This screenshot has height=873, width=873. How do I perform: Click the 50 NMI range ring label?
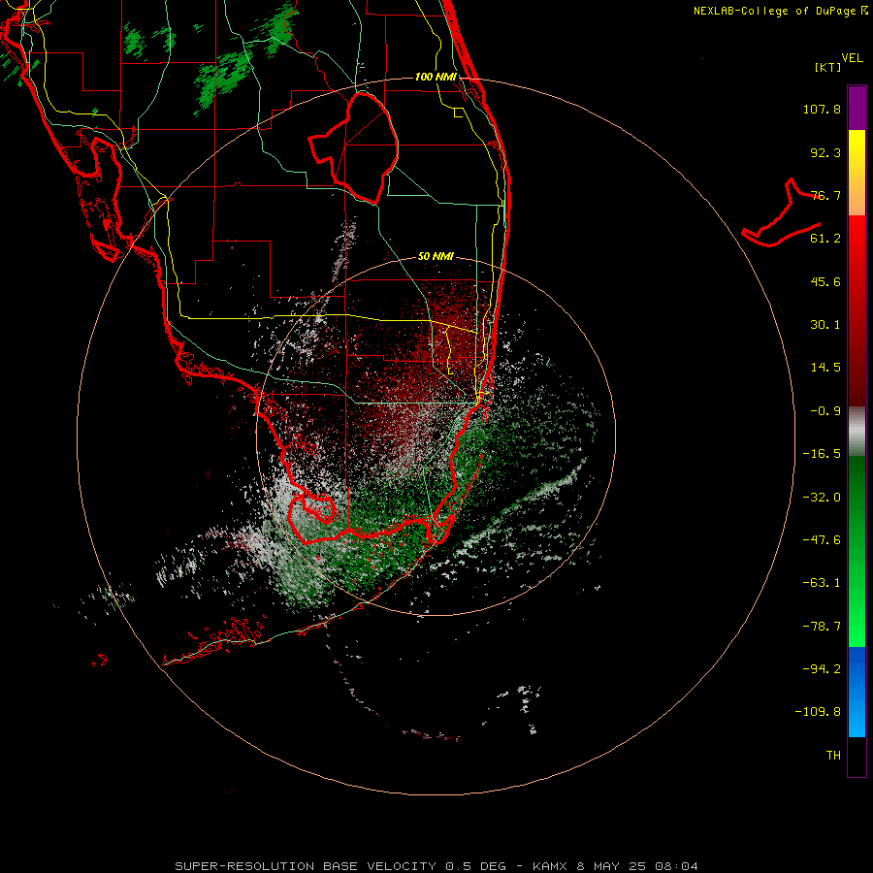436,256
